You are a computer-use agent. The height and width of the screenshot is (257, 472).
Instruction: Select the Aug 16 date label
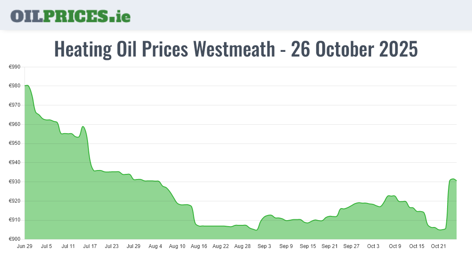199,246
